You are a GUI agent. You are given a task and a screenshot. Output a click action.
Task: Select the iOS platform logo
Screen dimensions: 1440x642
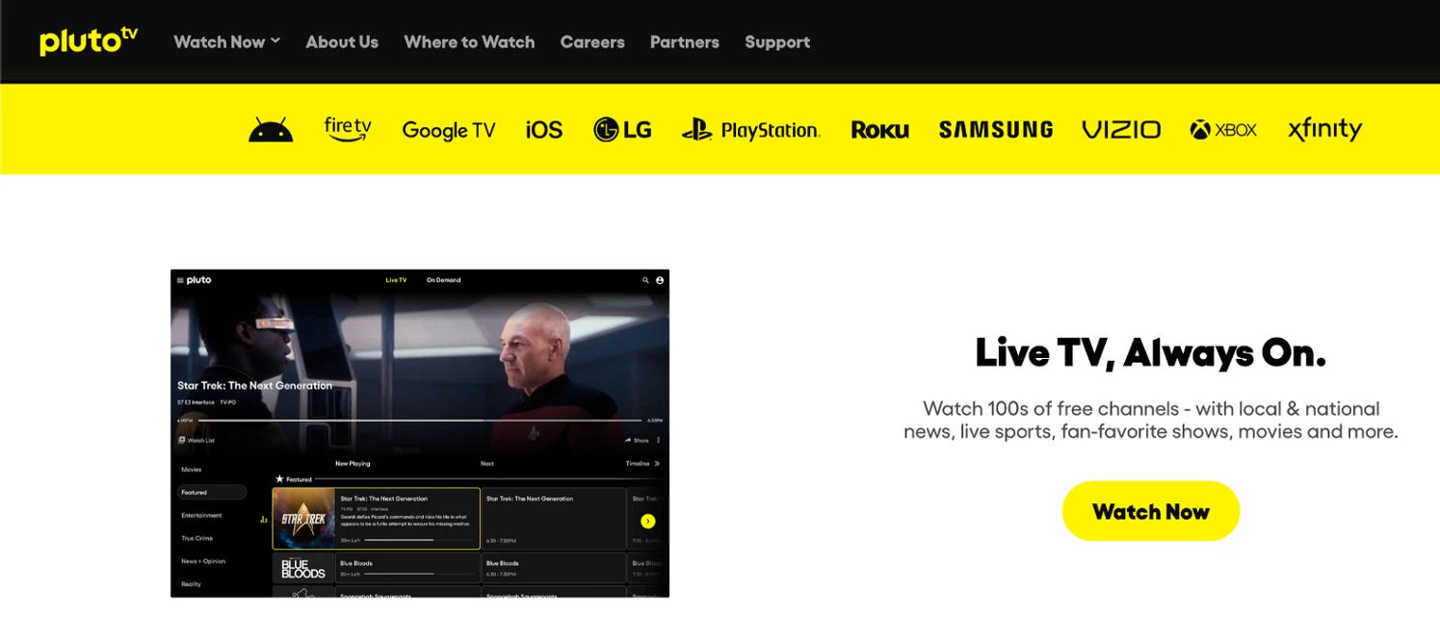pyautogui.click(x=544, y=130)
